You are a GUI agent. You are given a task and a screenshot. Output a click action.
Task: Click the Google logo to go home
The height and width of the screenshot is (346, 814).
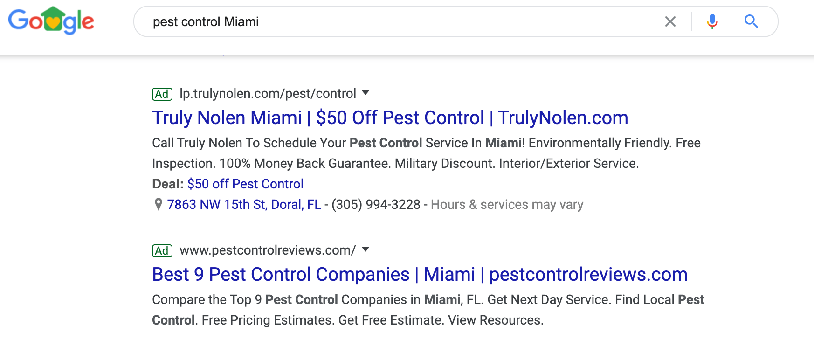(51, 21)
